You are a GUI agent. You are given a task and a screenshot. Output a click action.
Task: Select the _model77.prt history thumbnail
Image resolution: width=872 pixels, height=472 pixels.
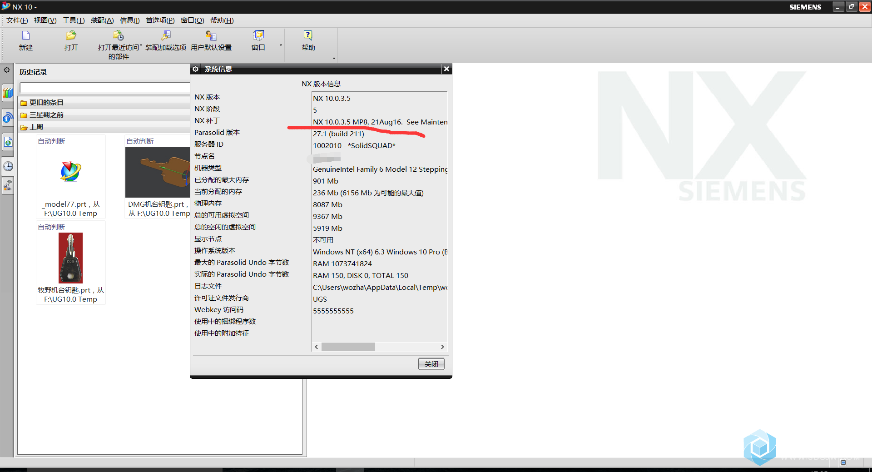point(71,177)
